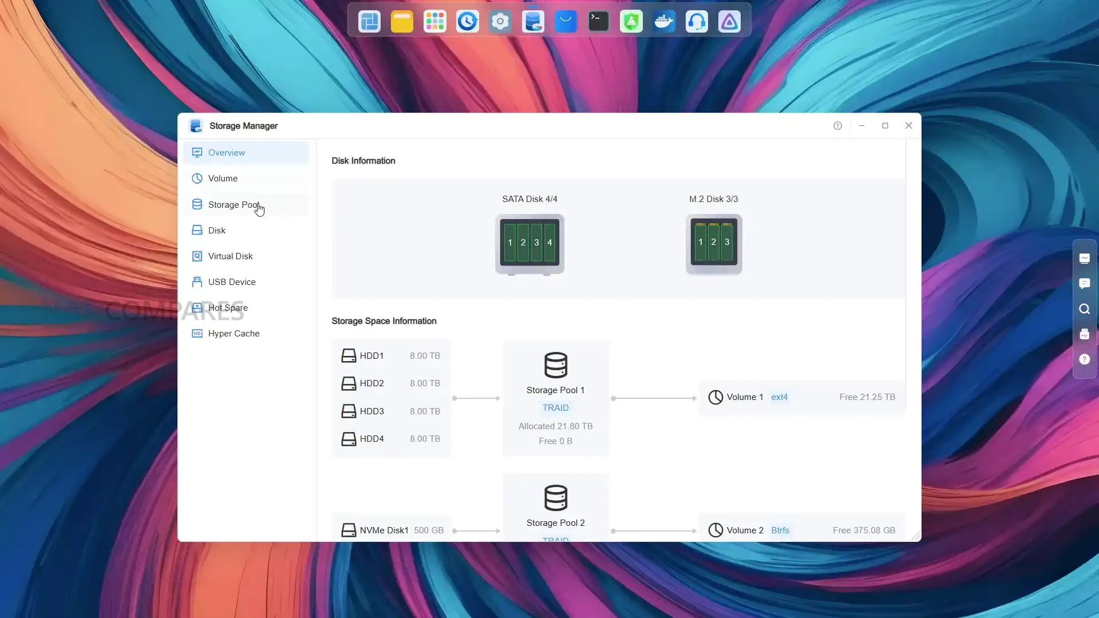This screenshot has height=618, width=1099.
Task: Open the settings gear in the dock
Action: 500,22
